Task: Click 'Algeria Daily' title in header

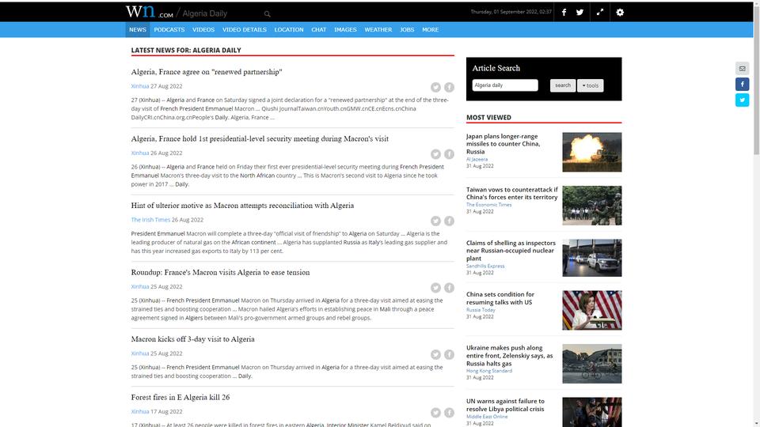Action: coord(204,13)
